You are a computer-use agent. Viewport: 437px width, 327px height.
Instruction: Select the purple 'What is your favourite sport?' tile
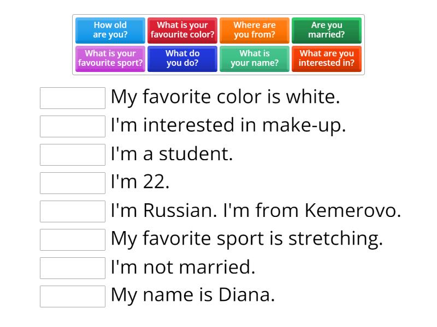(110, 58)
